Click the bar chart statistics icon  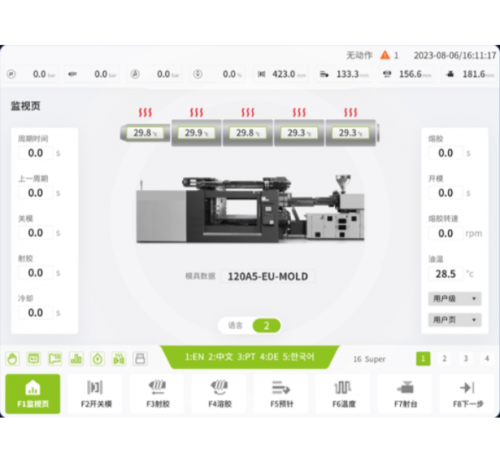point(76,358)
